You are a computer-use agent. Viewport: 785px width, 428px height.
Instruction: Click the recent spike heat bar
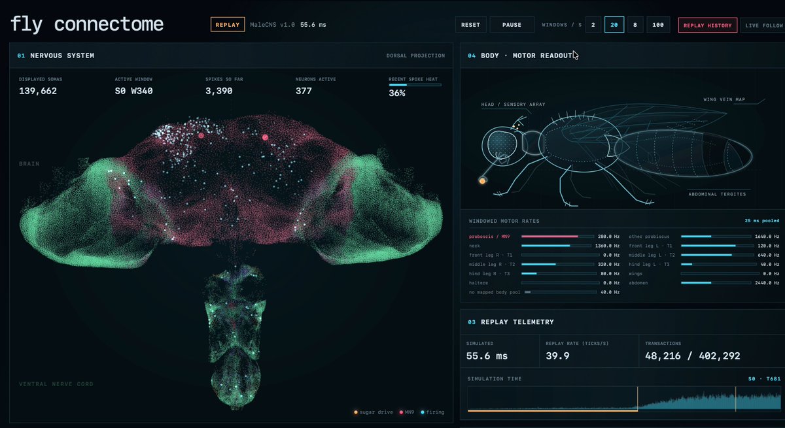[x=415, y=84]
